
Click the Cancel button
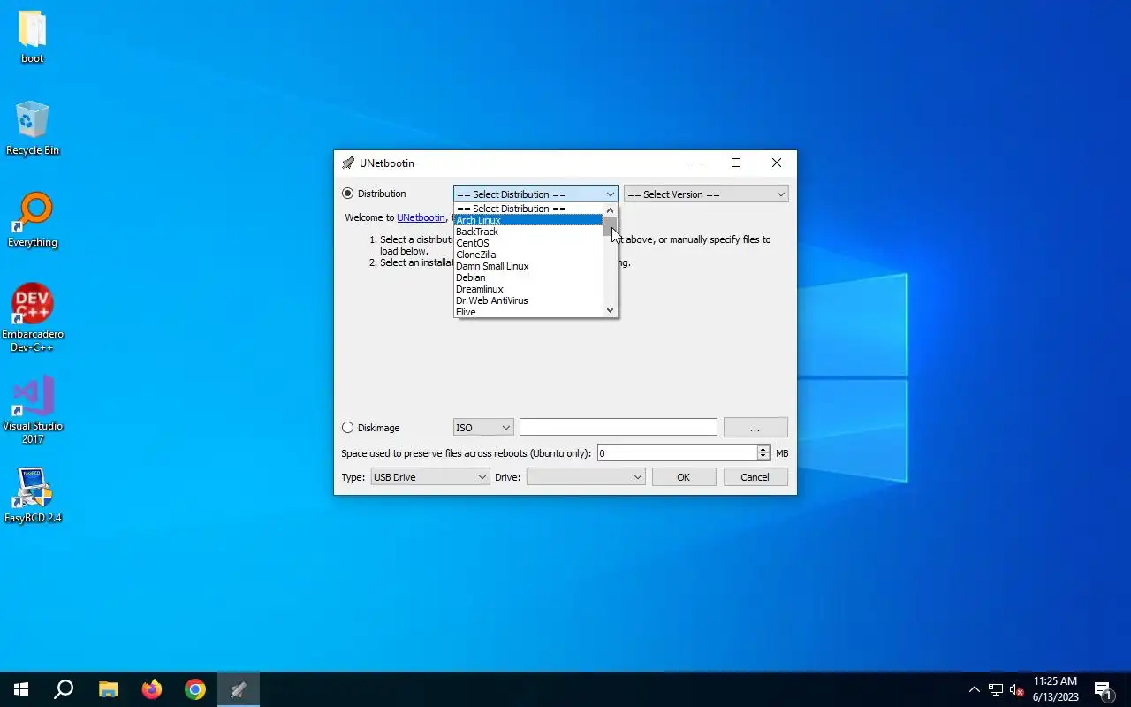[755, 477]
